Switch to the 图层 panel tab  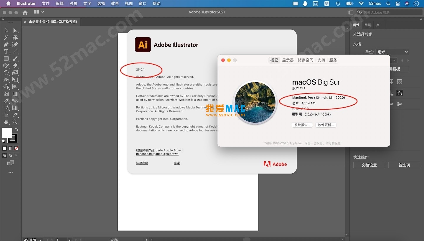pos(368,25)
